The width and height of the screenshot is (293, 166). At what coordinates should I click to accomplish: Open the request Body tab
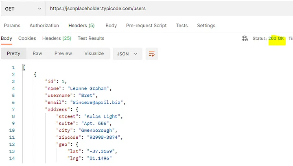pos(111,26)
